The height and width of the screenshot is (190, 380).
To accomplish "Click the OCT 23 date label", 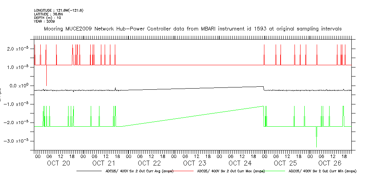I will (195, 163).
